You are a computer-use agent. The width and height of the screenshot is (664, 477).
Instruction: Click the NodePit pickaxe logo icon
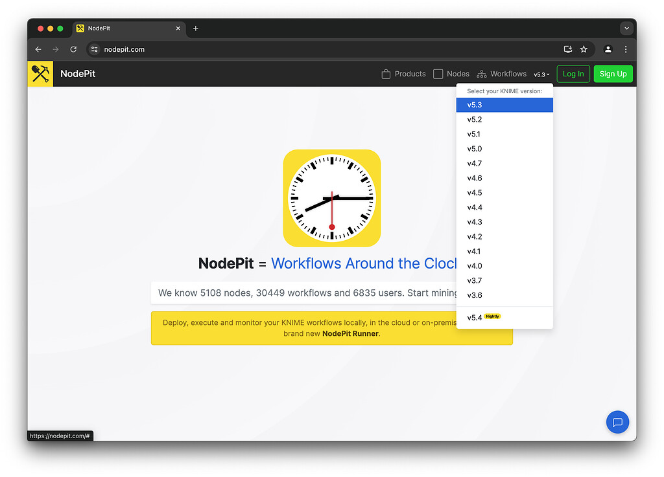pos(40,73)
